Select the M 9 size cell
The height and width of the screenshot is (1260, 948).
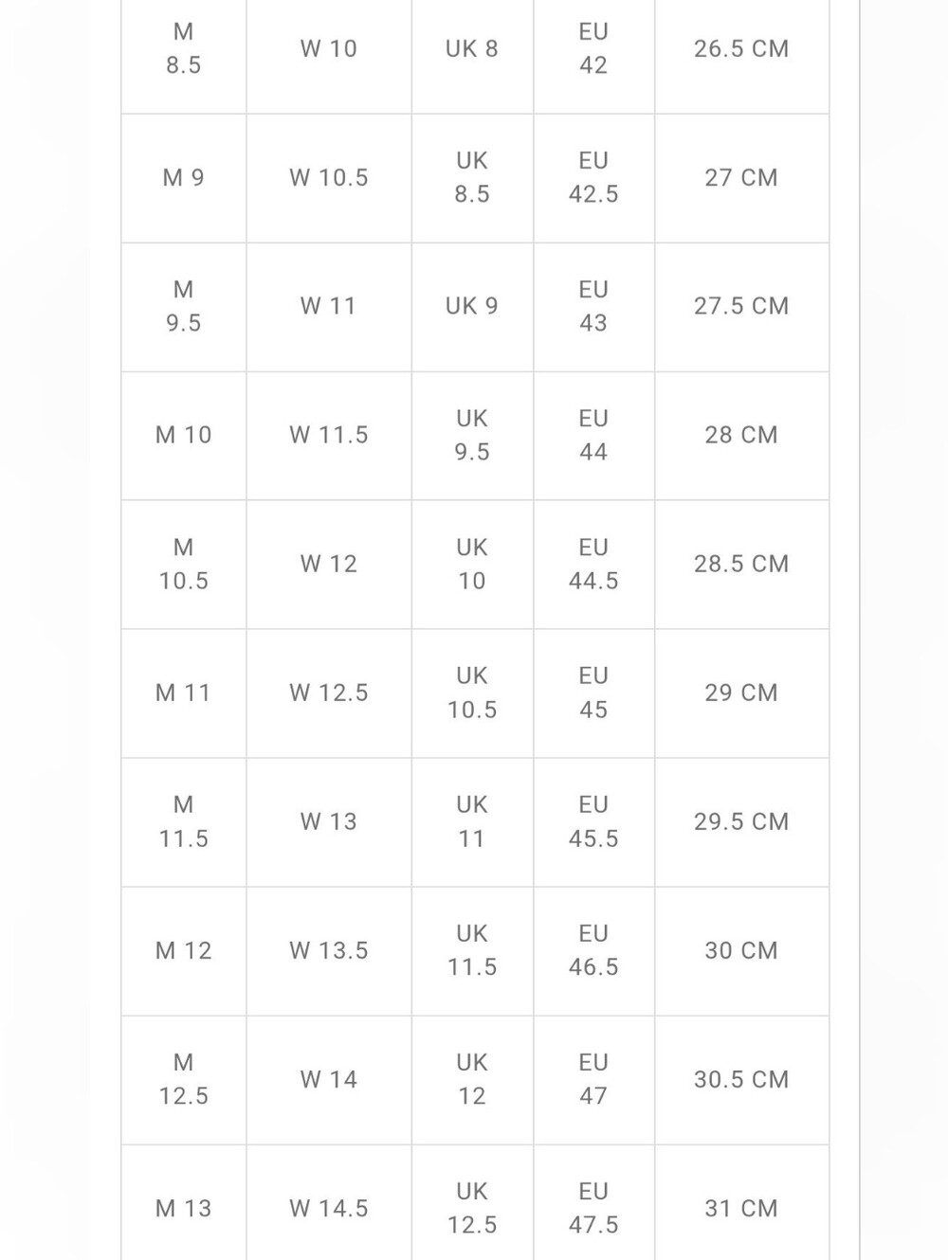[x=183, y=178]
